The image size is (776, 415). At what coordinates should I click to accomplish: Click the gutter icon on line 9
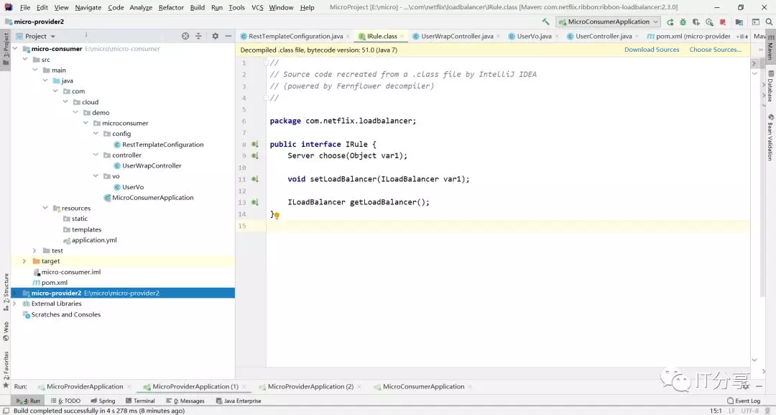tap(255, 155)
